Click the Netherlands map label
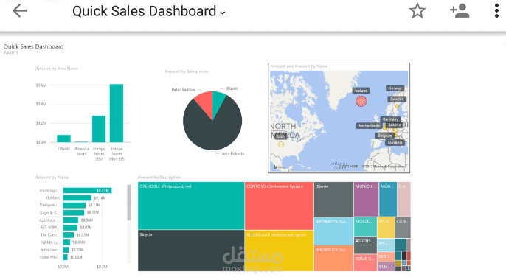This screenshot has width=506, height=280. pyautogui.click(x=369, y=125)
